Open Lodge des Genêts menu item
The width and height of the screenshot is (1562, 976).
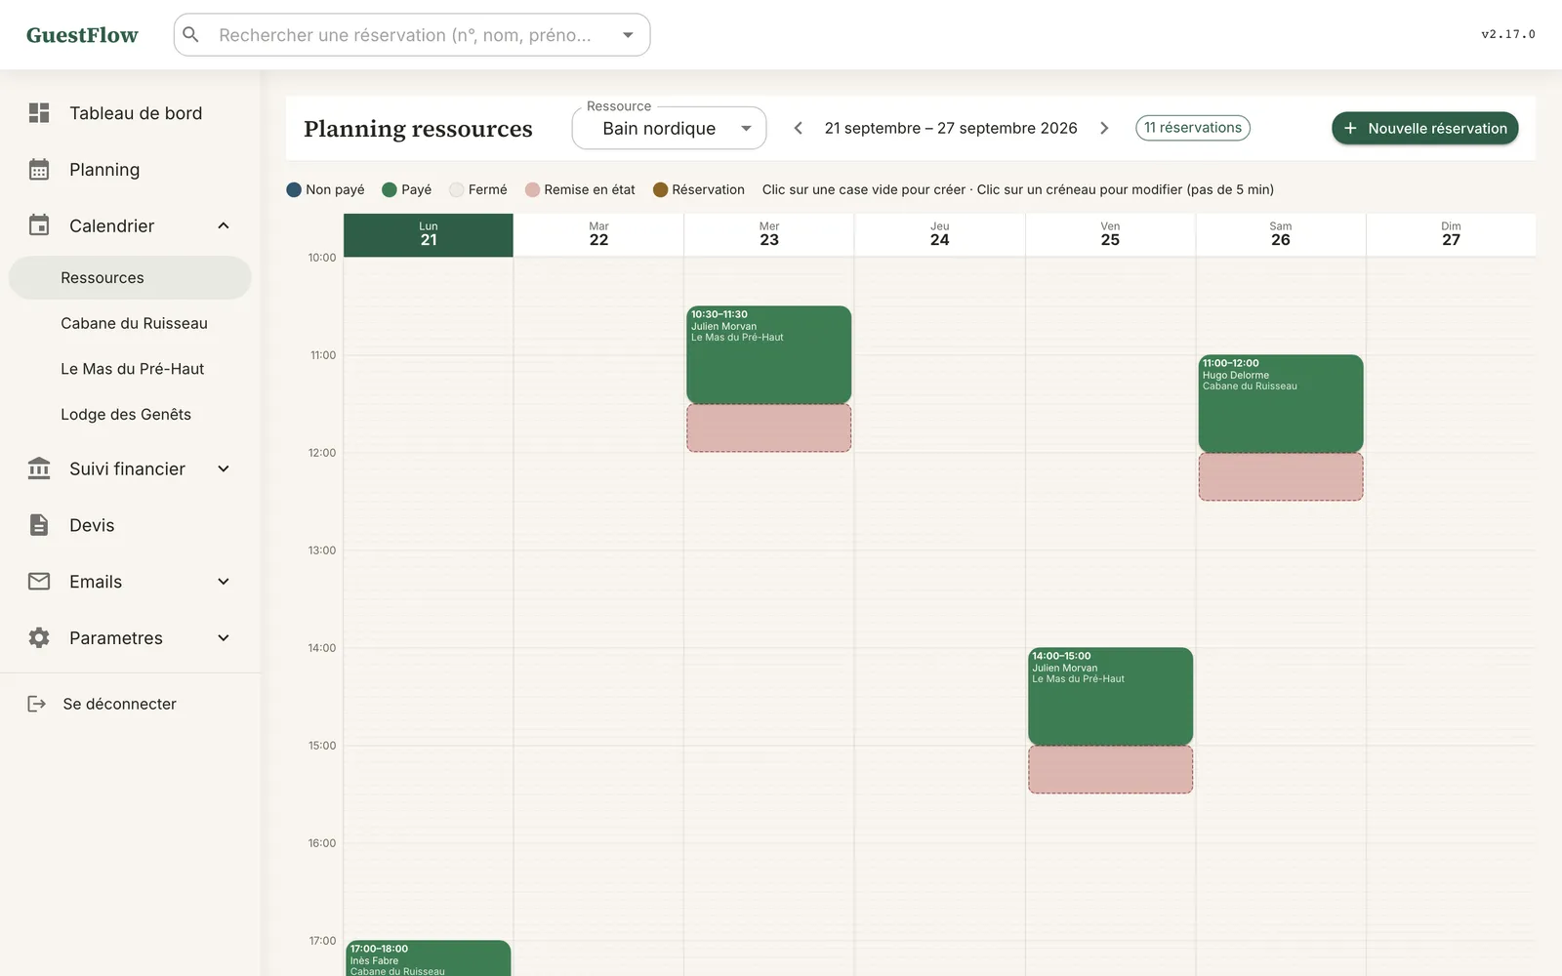click(x=126, y=414)
